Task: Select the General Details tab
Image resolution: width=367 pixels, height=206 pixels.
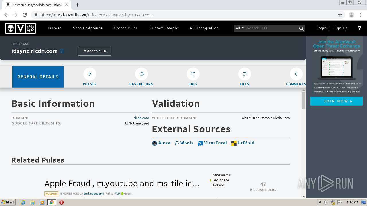Action: click(x=38, y=77)
